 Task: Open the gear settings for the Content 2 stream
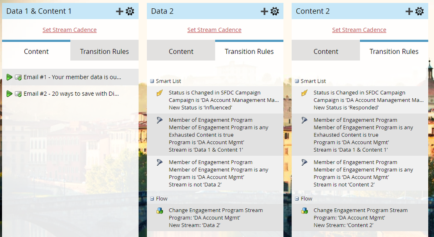point(419,11)
